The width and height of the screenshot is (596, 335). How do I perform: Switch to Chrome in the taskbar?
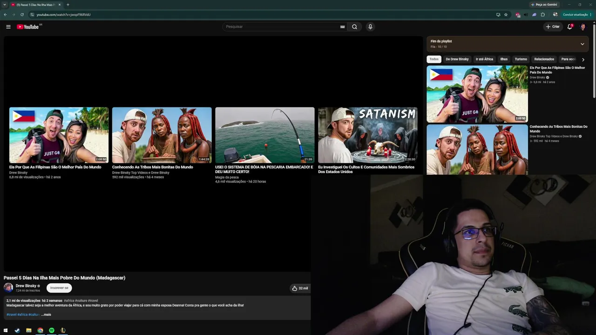tap(41, 330)
